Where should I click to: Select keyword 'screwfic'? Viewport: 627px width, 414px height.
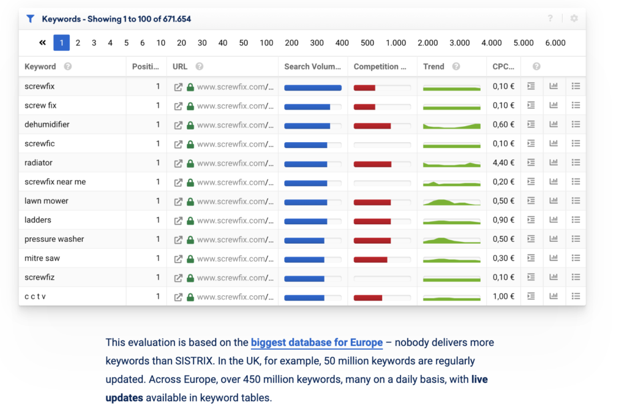point(40,143)
